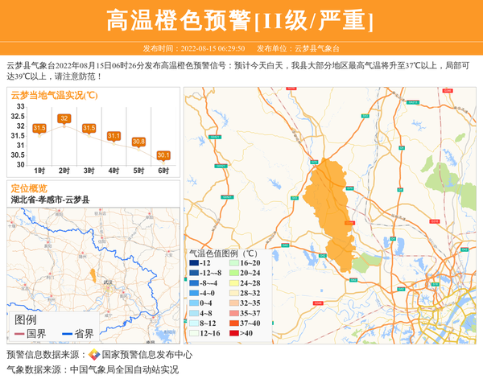
Task: Click the red 国界 legend line
Action: pos(19,334)
